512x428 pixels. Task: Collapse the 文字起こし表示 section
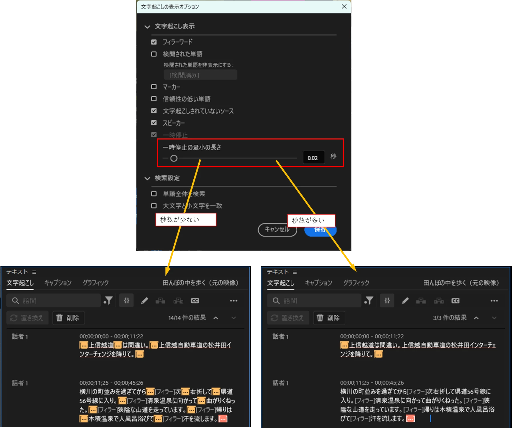pos(147,27)
